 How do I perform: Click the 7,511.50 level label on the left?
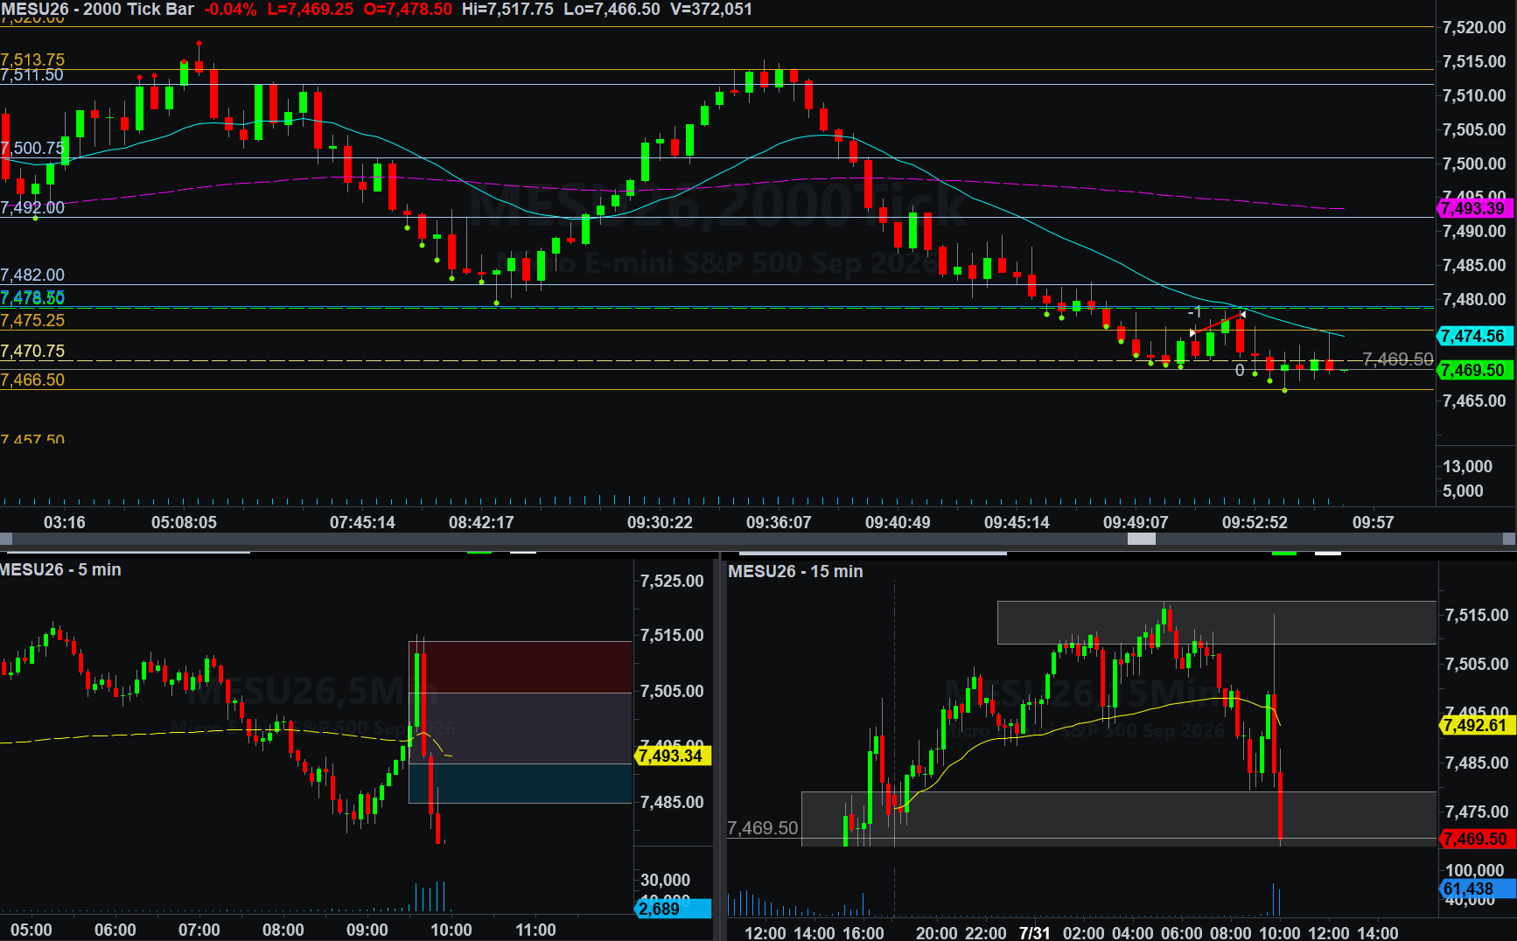32,75
